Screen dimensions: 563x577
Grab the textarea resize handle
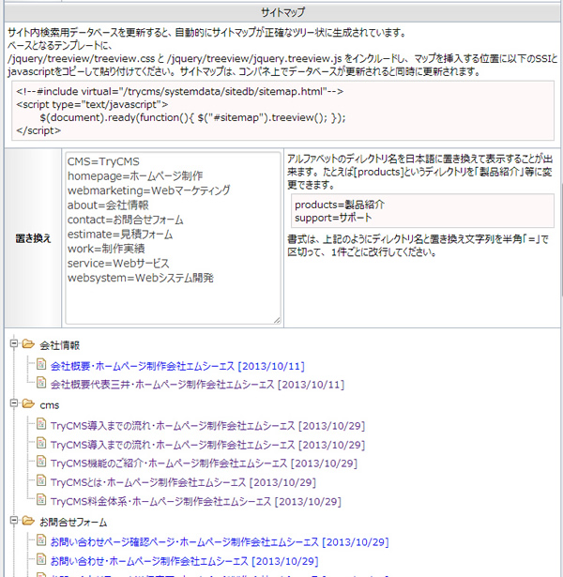(277, 320)
